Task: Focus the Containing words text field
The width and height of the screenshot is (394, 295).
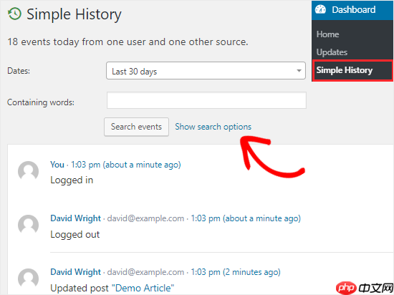Action: point(206,100)
